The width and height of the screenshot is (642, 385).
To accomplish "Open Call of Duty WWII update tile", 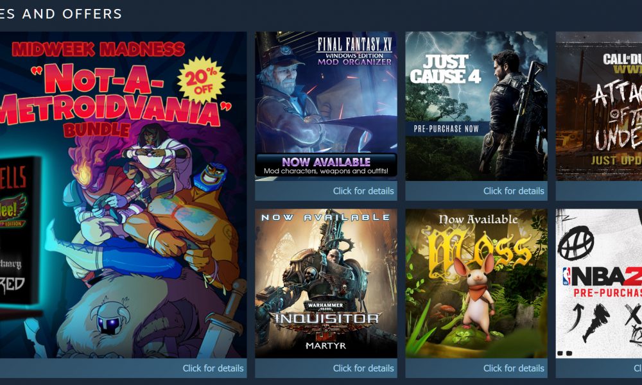I will 598,107.
